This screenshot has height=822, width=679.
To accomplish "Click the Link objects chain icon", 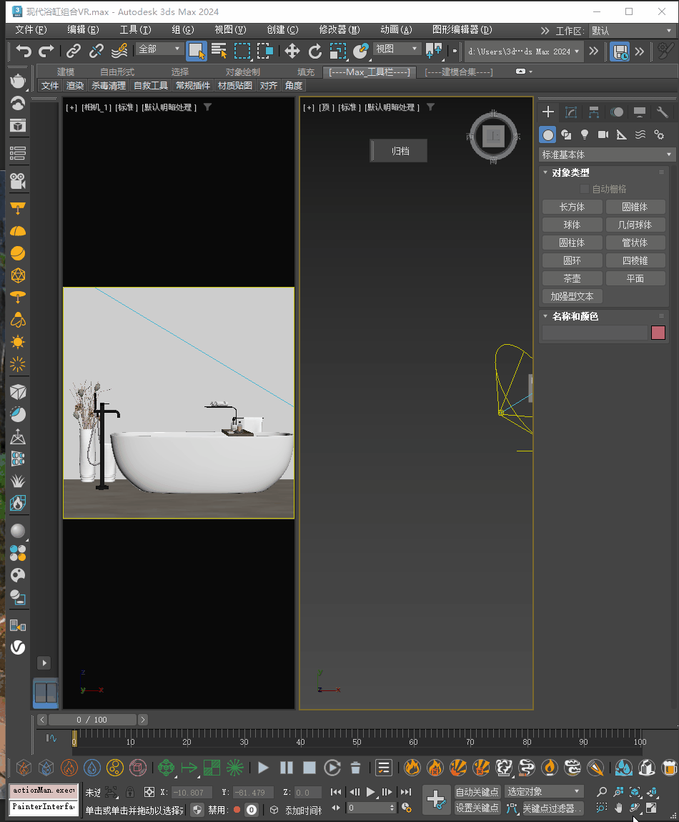I will tap(74, 51).
